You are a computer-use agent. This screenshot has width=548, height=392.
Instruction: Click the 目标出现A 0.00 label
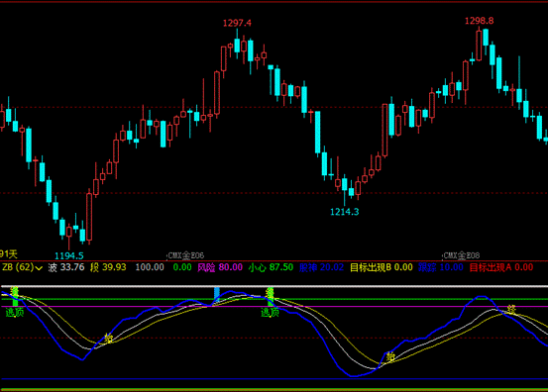click(x=501, y=267)
